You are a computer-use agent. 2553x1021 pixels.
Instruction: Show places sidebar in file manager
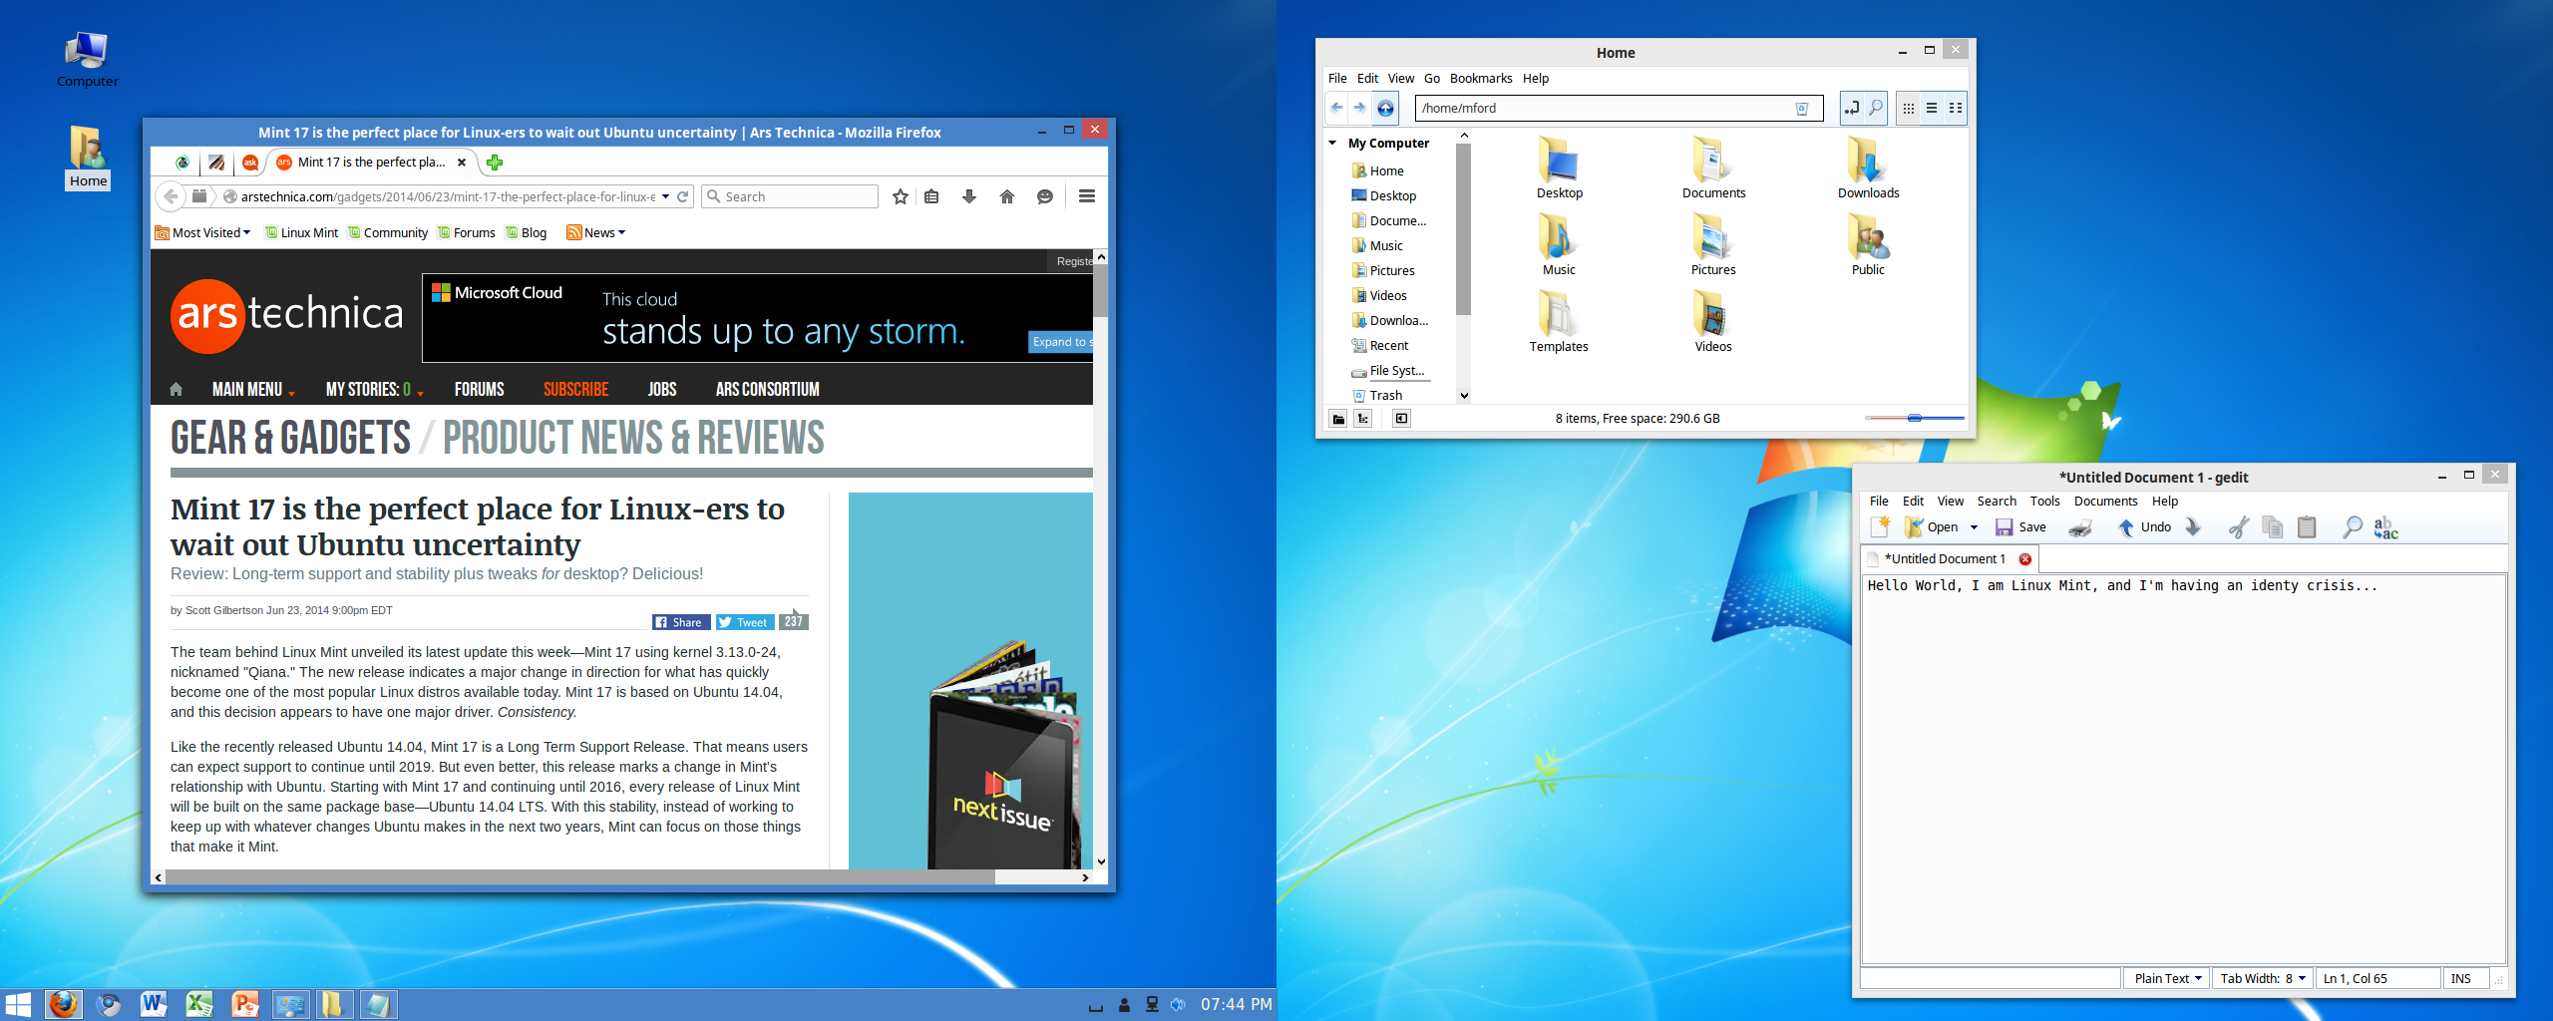click(x=1338, y=419)
